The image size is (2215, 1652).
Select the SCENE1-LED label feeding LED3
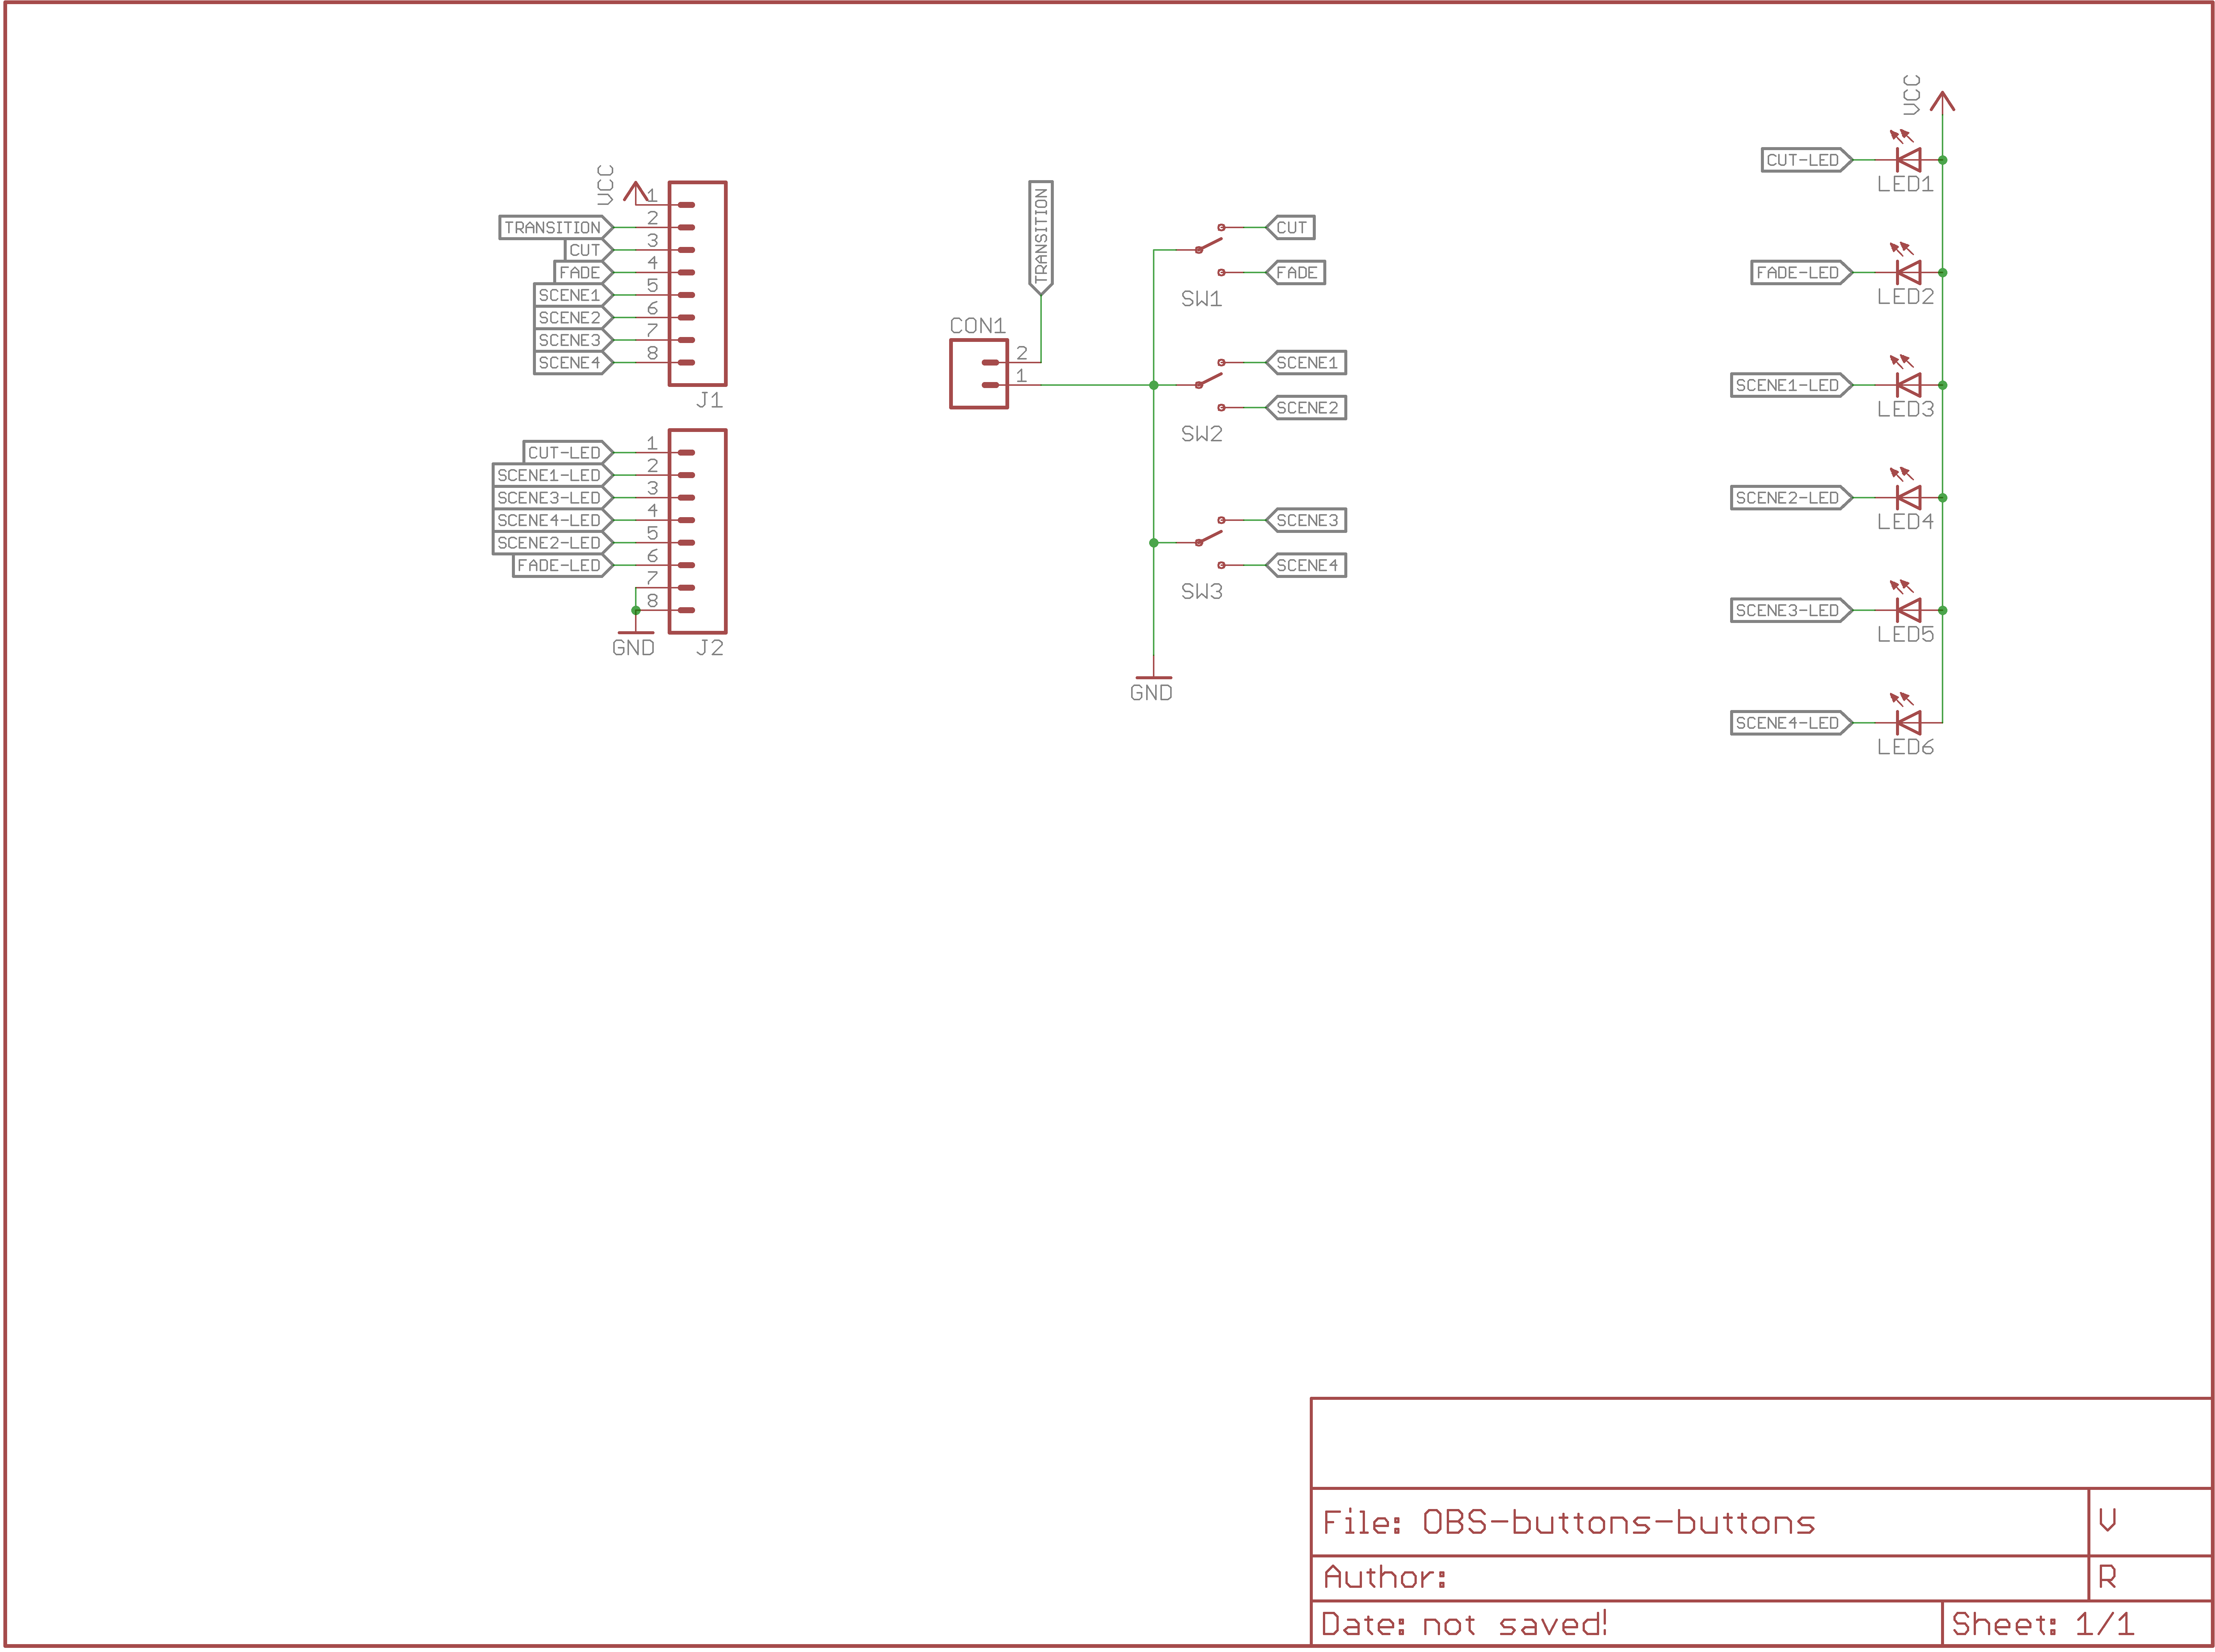tap(1792, 385)
